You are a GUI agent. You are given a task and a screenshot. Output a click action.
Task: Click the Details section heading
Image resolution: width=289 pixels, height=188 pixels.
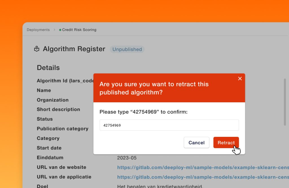coord(48,68)
